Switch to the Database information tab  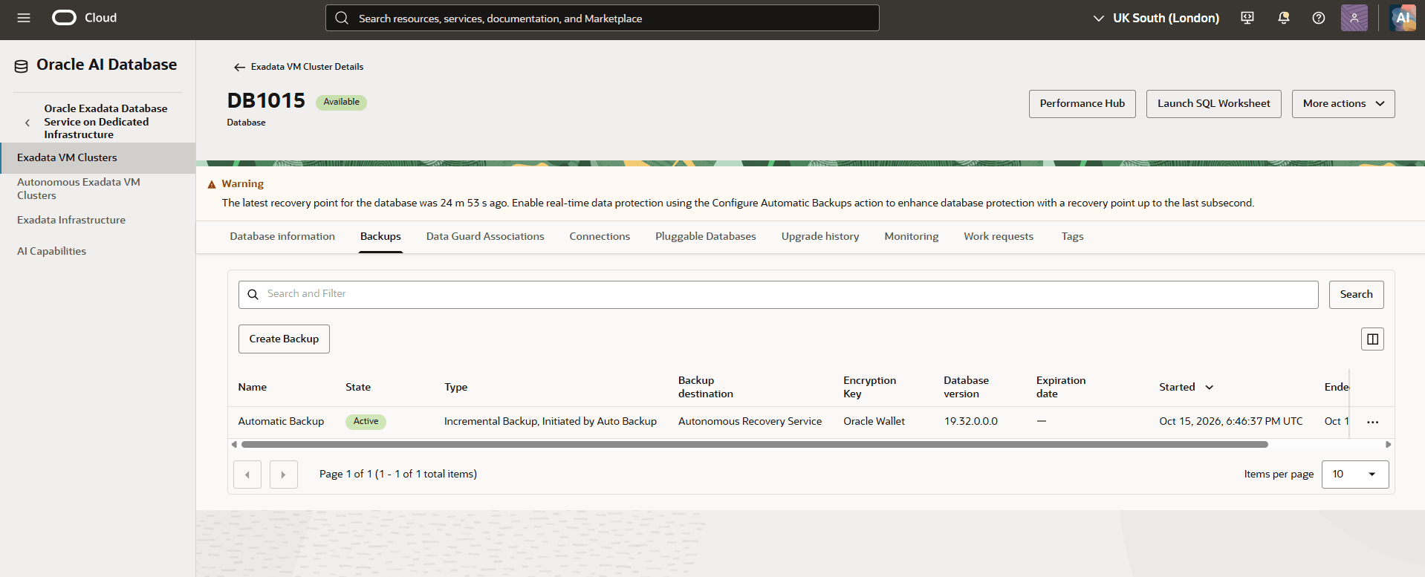(x=282, y=236)
